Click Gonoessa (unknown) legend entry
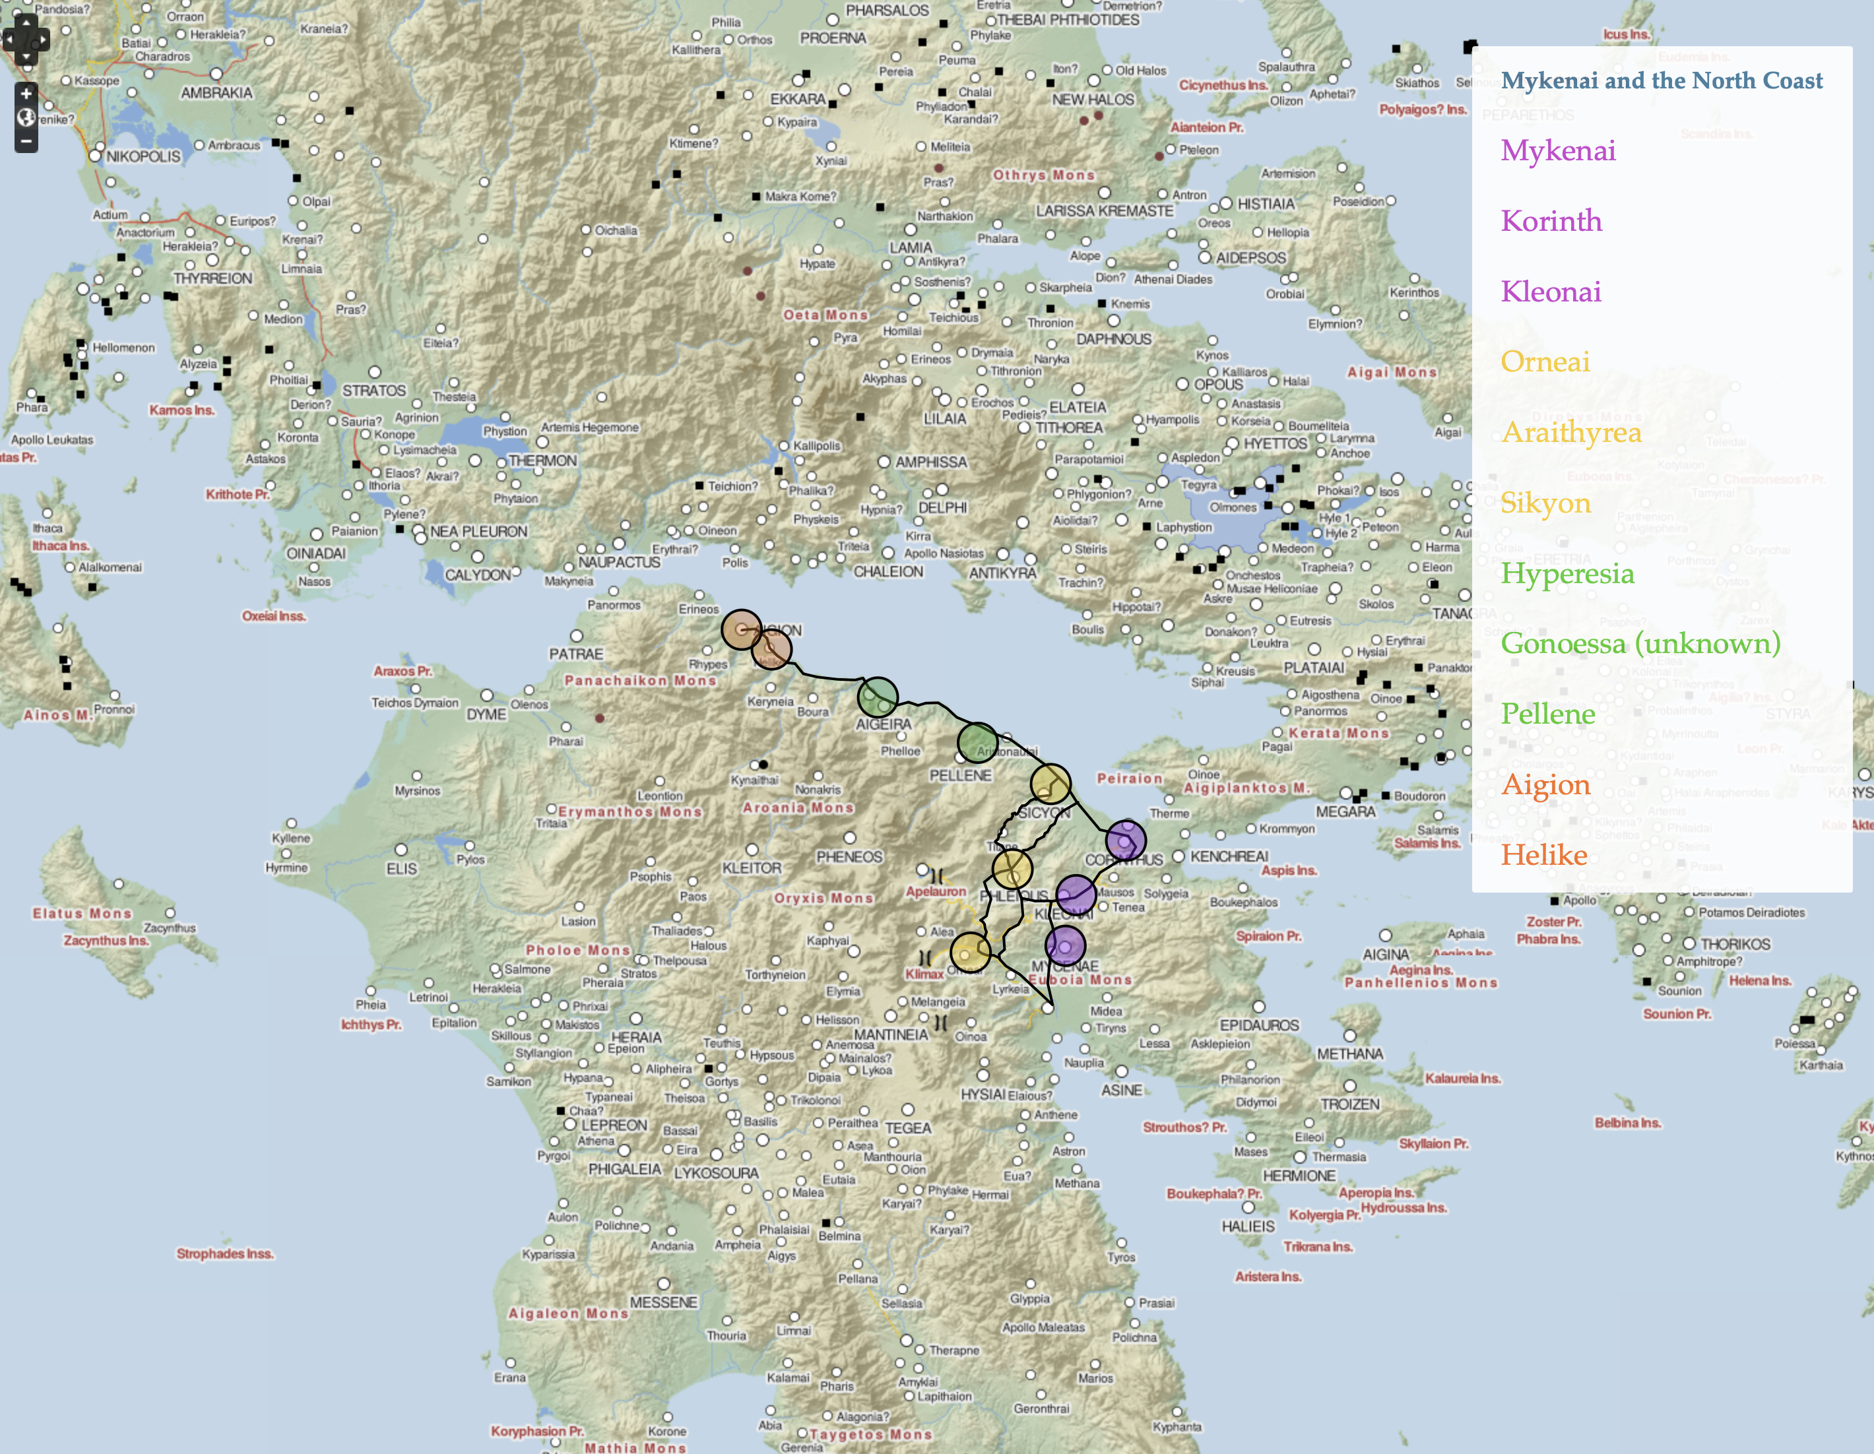The height and width of the screenshot is (1454, 1874). pos(1640,643)
